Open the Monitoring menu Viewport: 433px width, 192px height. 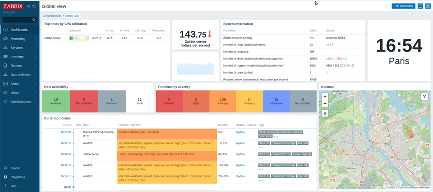(19, 39)
